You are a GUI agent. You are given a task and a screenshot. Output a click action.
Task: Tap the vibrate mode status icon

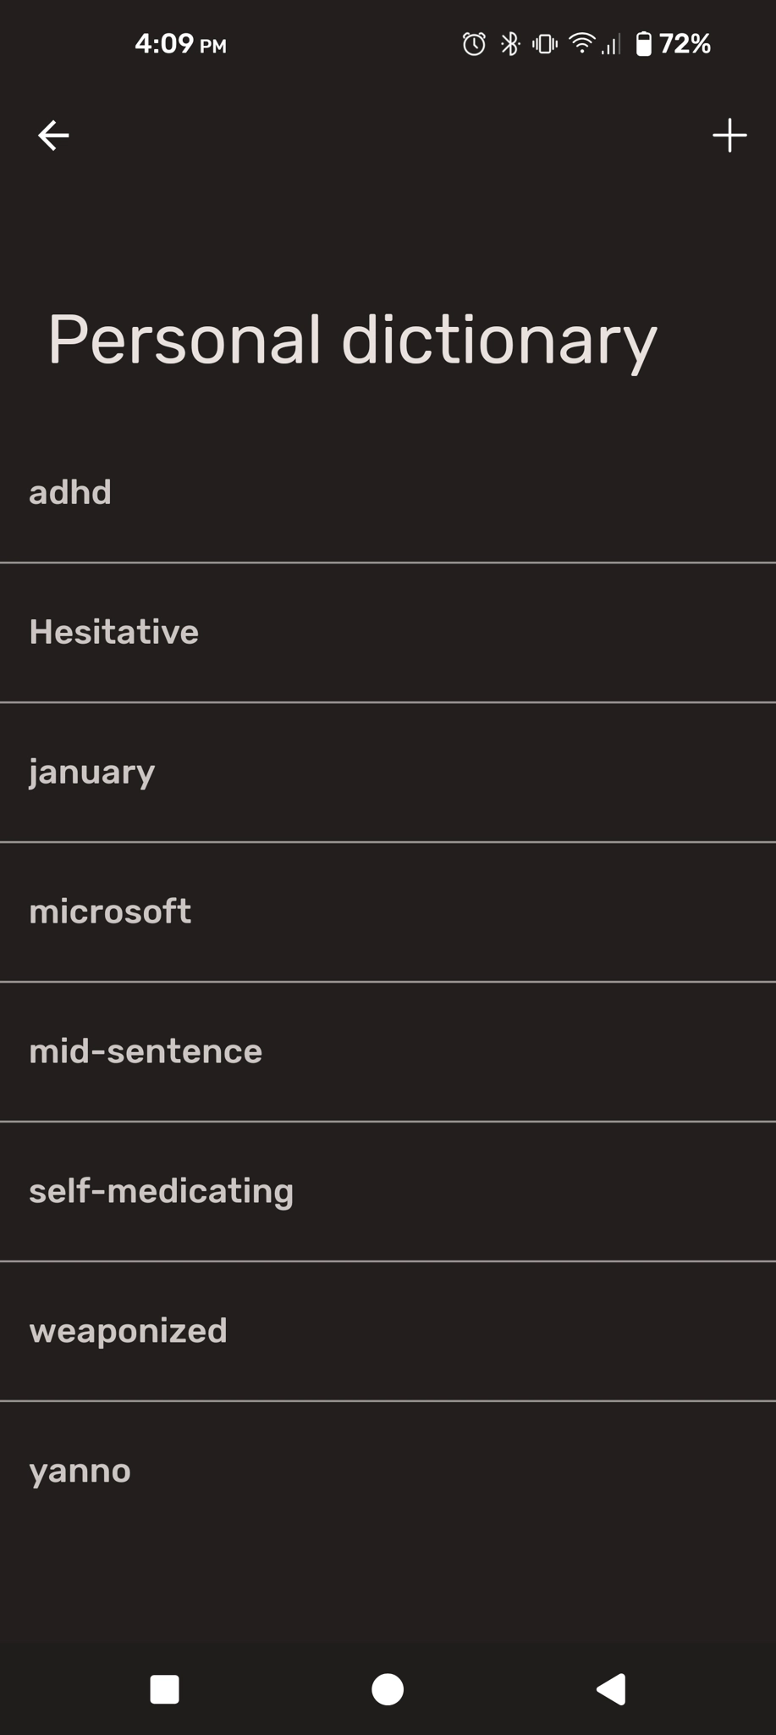(545, 44)
